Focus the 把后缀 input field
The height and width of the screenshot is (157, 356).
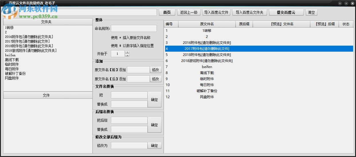(x=129, y=120)
